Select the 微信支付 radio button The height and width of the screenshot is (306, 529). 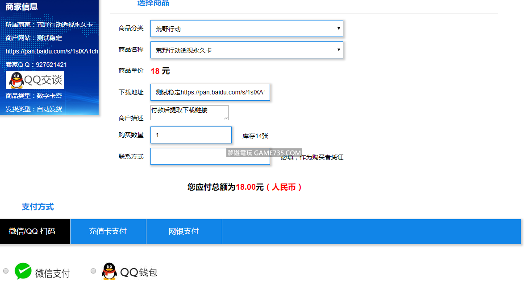tap(6, 271)
